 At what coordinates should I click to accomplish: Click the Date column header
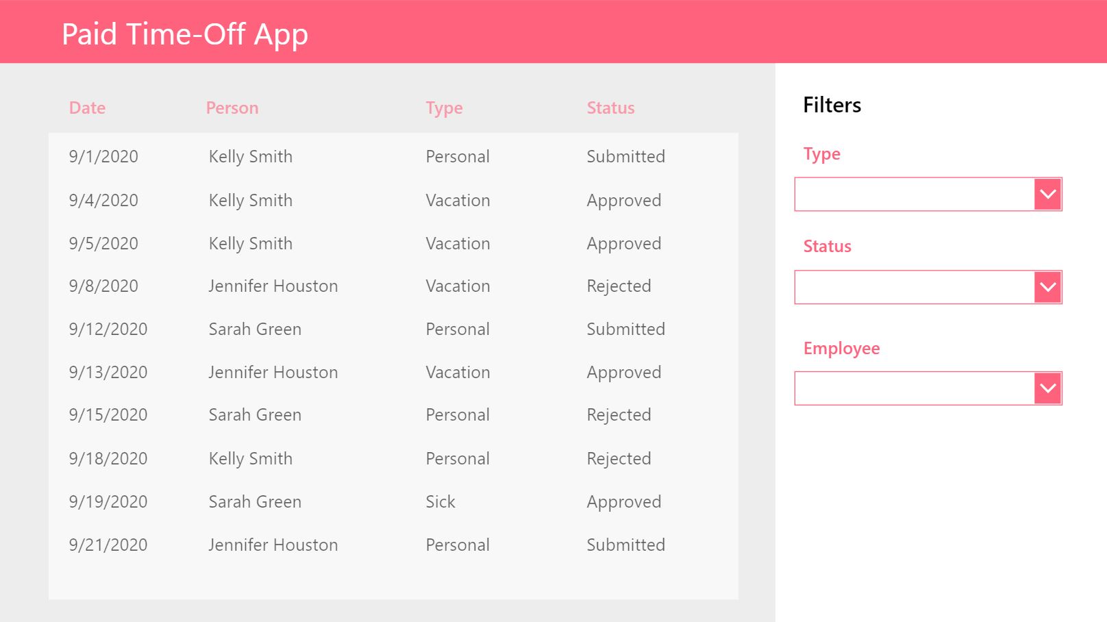(87, 108)
